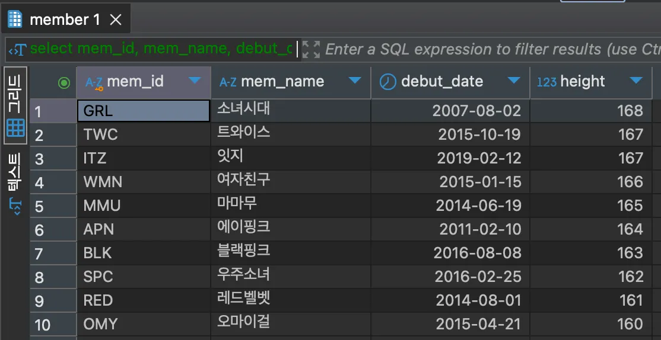Screen dimensions: 661x340
Task: Select the MMU cell
Action: [144, 206]
